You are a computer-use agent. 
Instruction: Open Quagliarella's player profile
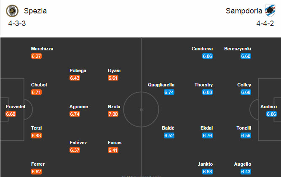[161, 85]
